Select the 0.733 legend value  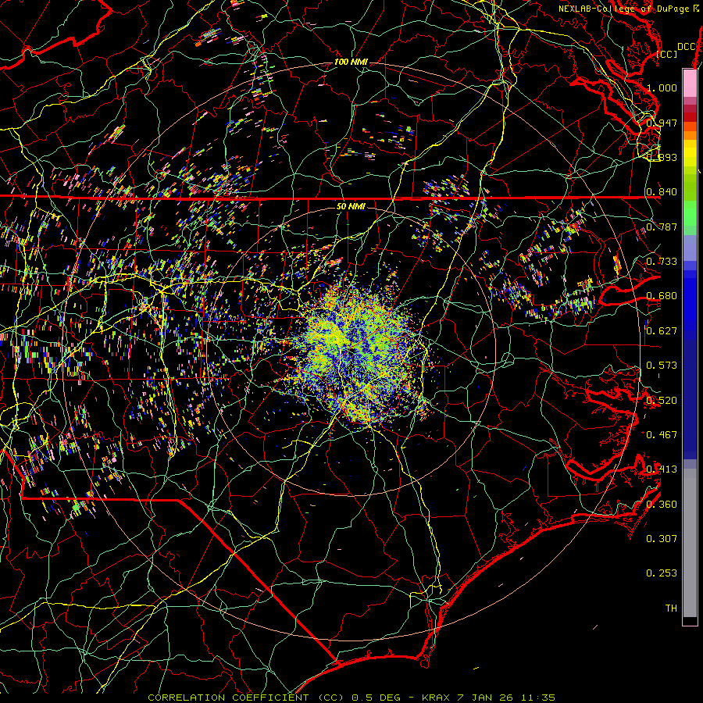click(662, 262)
